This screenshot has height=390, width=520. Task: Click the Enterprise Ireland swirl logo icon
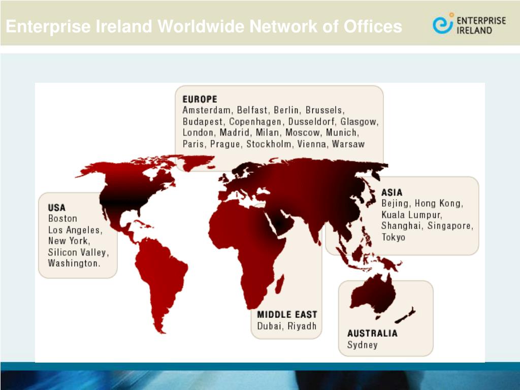coord(443,23)
